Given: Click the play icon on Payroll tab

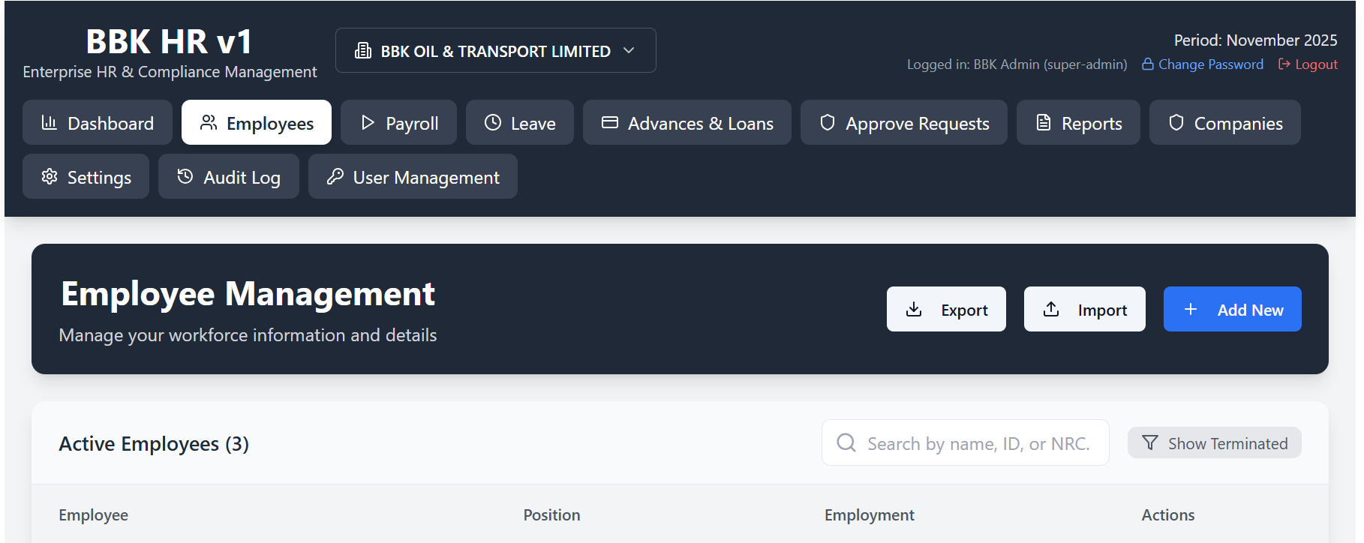Looking at the screenshot, I should [368, 123].
